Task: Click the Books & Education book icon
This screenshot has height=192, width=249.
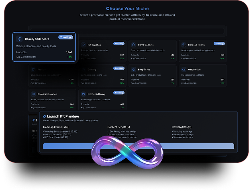Action: click(x=34, y=94)
